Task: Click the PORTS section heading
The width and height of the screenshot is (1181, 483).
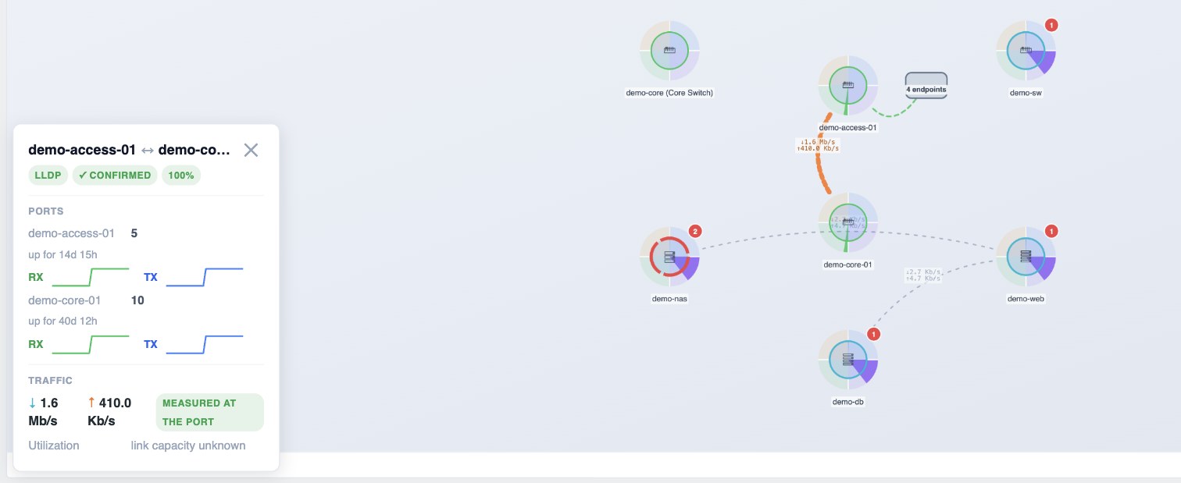Action: click(46, 211)
